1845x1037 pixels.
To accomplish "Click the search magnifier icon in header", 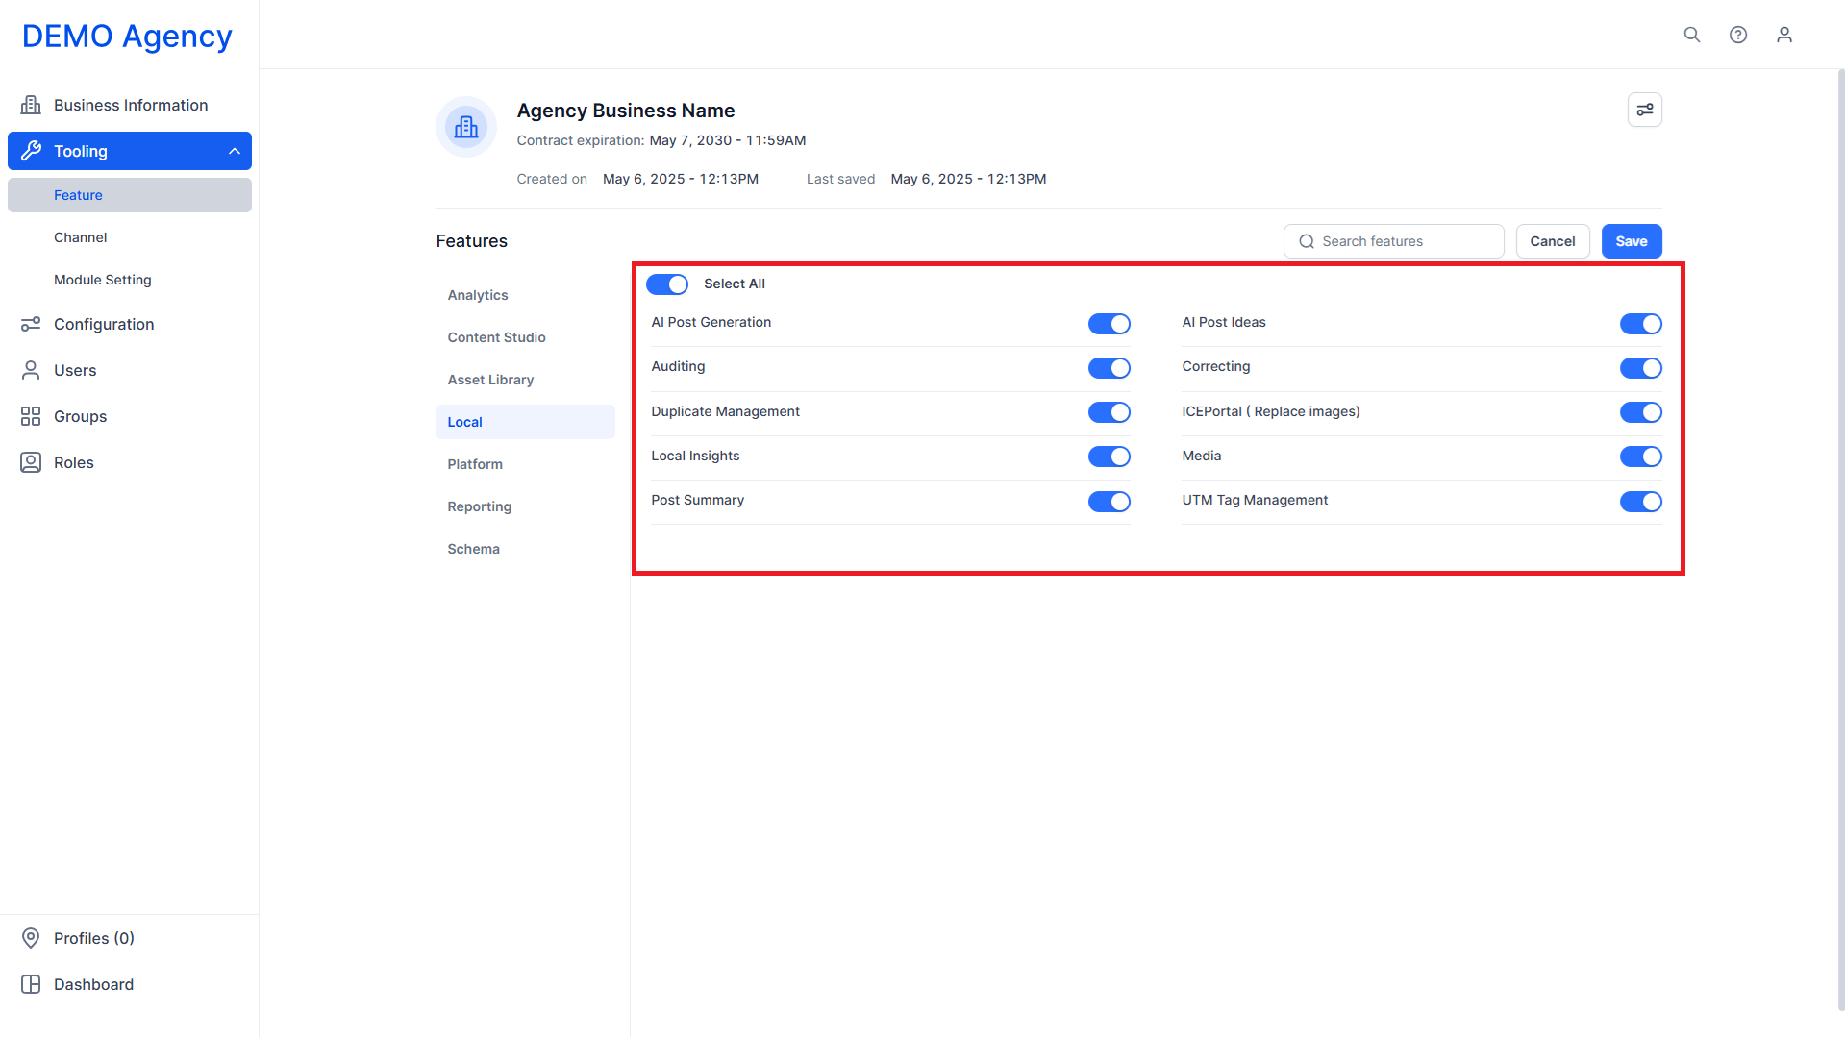I will click(x=1692, y=35).
